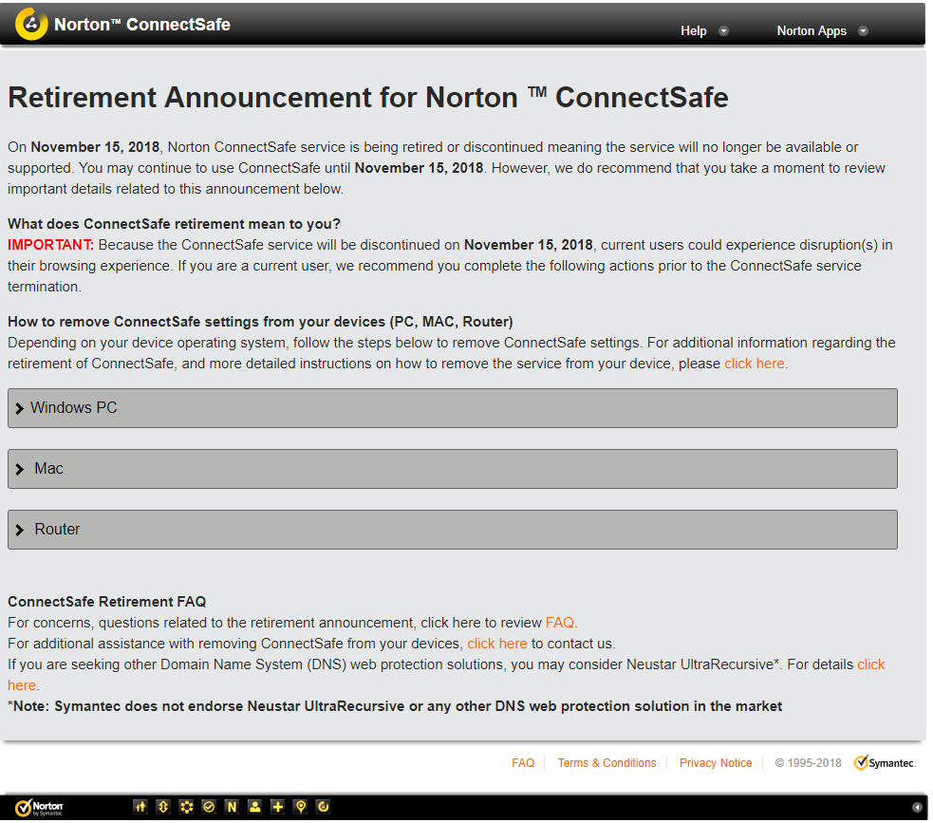
Task: Click the 'Retirement Announcement for Norton ConnectSafe' heading
Action: tap(367, 98)
